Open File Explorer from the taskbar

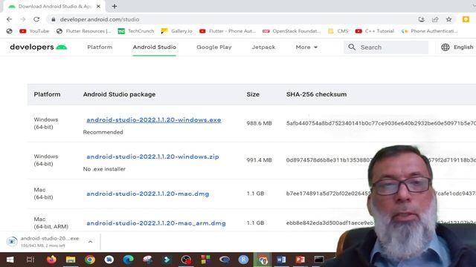click(x=71, y=260)
